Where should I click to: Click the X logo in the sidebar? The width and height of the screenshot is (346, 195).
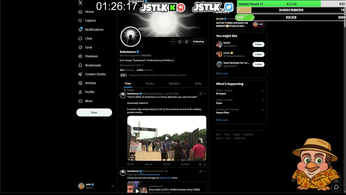pyautogui.click(x=80, y=3)
